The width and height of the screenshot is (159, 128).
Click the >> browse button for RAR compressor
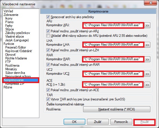(x=147, y=59)
